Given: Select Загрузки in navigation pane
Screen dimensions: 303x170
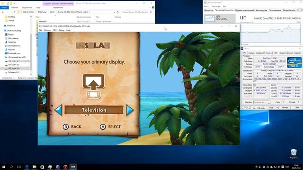Looking at the screenshot, I should pos(12,42).
